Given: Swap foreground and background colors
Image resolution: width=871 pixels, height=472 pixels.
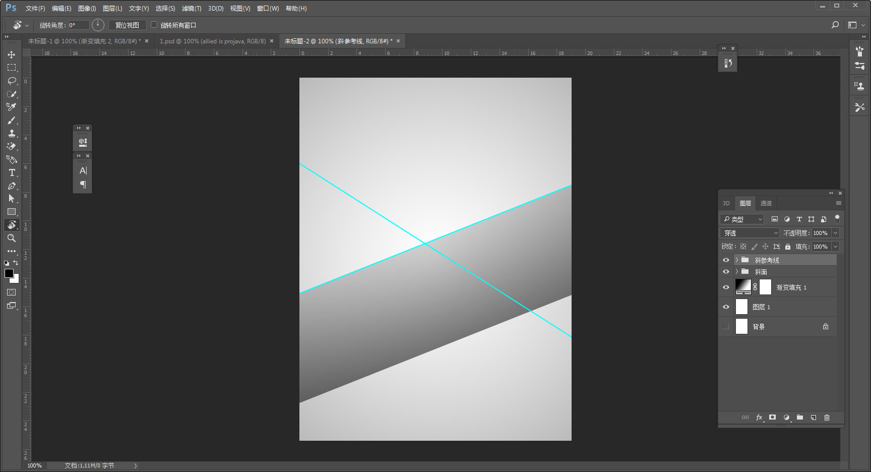Looking at the screenshot, I should point(16,263).
